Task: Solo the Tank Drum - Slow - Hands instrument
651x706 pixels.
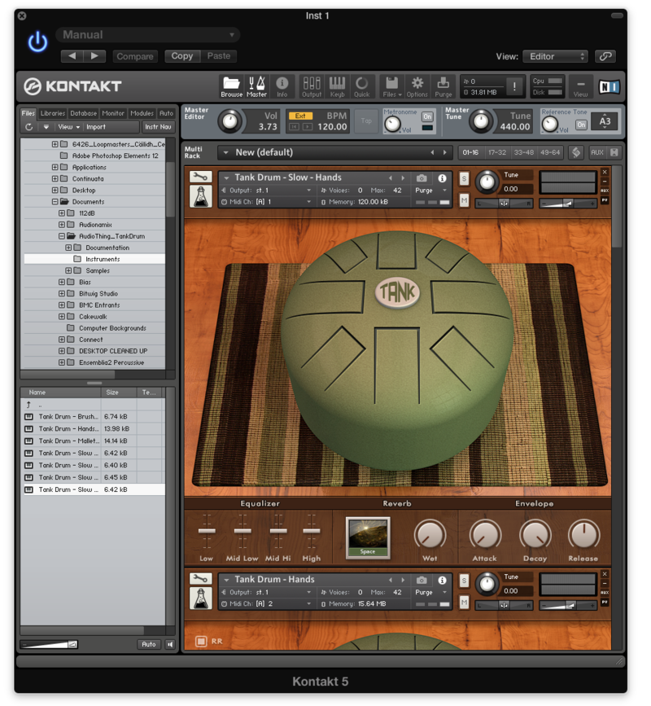Action: [x=464, y=178]
